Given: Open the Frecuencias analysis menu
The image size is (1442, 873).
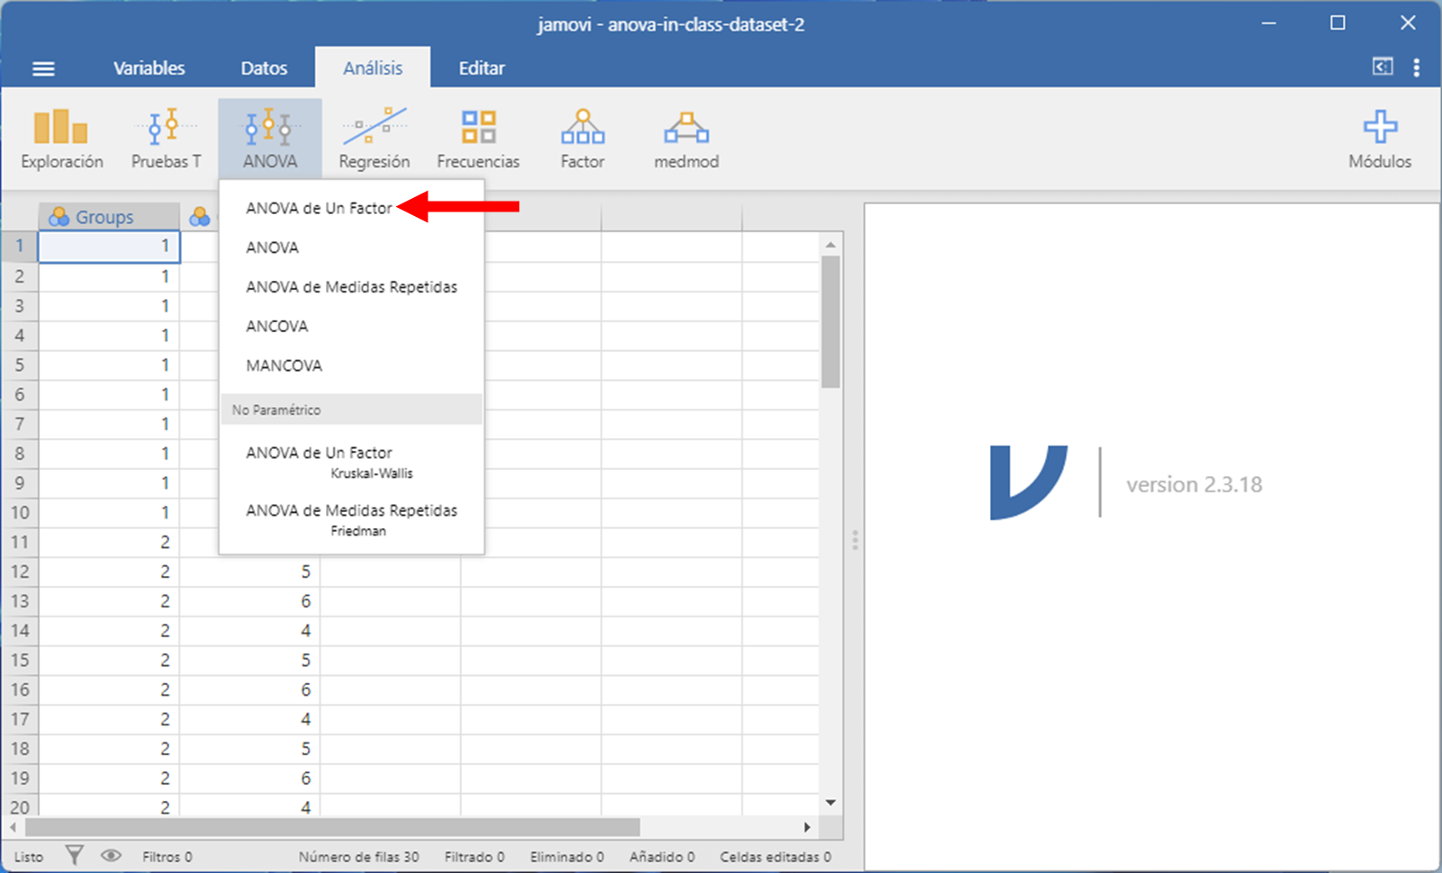Looking at the screenshot, I should coord(478,138).
